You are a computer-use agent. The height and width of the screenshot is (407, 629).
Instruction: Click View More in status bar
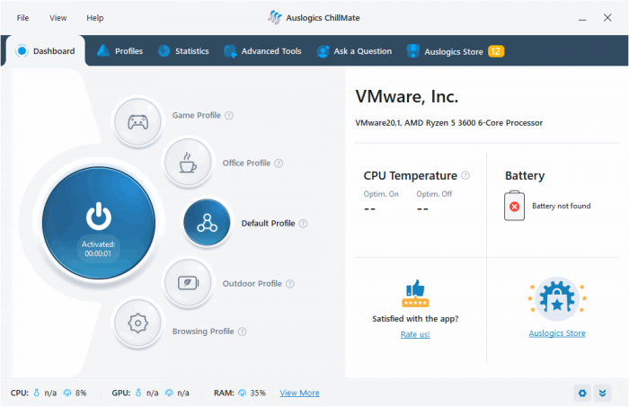(299, 393)
